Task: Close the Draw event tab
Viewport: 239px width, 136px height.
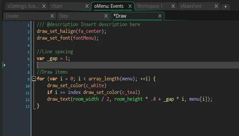Action: (x=160, y=16)
